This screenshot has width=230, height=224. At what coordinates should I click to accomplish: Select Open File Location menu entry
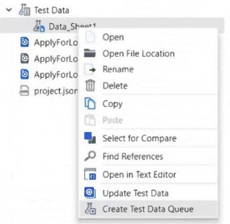(x=139, y=54)
